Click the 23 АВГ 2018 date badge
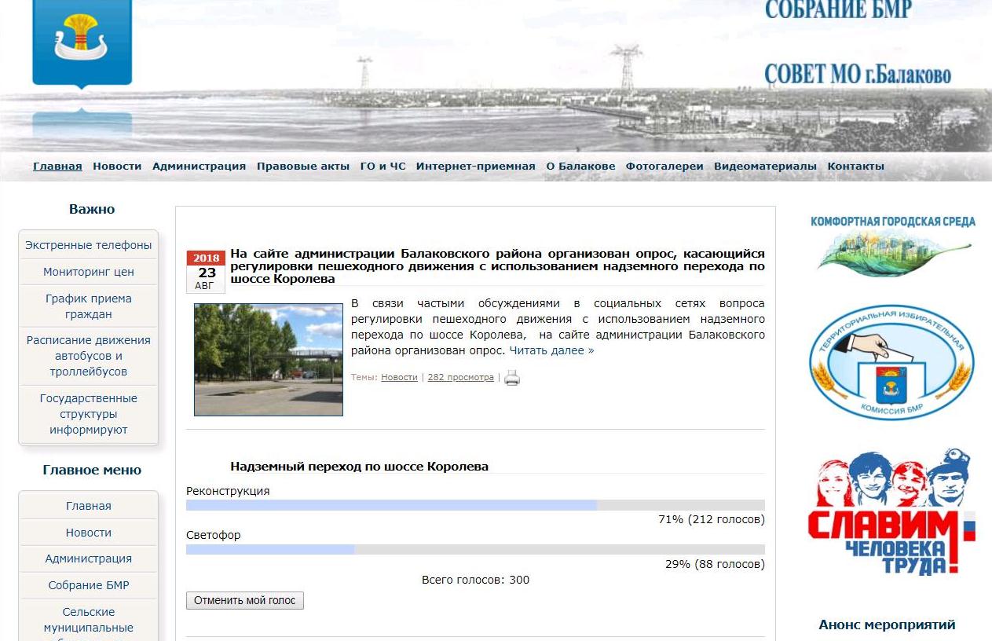Screen dimensions: 992x641 [x=206, y=272]
